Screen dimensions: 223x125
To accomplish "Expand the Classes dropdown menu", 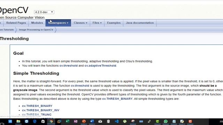I will click(80, 23).
